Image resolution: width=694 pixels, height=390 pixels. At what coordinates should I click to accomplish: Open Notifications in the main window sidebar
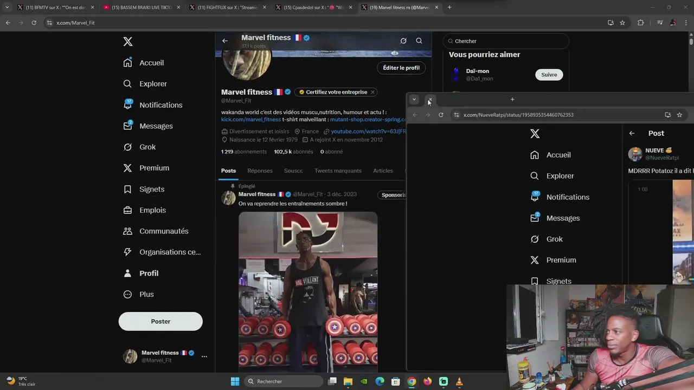[153, 105]
